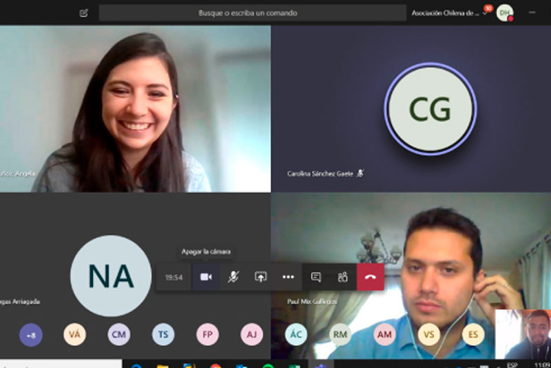Open the more actions ellipsis menu
Screen dimensions: 551x368
coord(288,277)
